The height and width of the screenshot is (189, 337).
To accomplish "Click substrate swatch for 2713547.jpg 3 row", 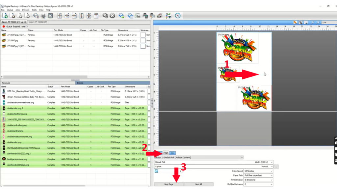I will click(143, 46).
